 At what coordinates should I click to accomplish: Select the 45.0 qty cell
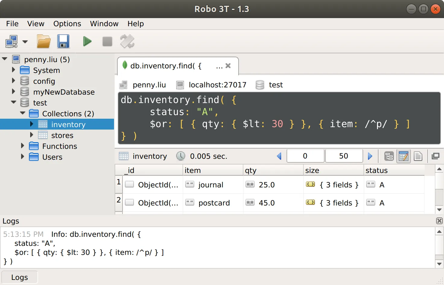click(x=273, y=203)
